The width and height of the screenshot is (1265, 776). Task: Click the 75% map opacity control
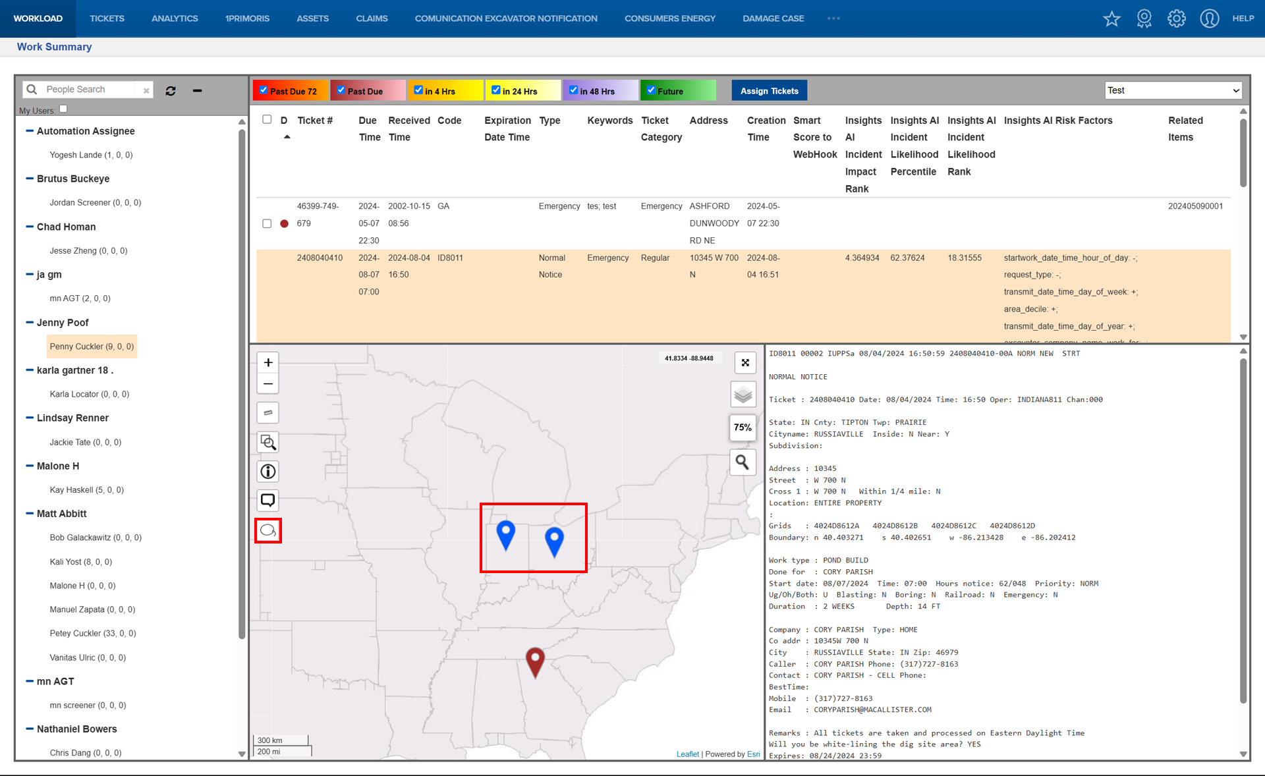pyautogui.click(x=743, y=428)
